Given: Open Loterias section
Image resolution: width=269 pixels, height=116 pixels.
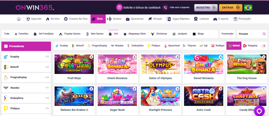Looking at the screenshot, I should [x=201, y=19].
